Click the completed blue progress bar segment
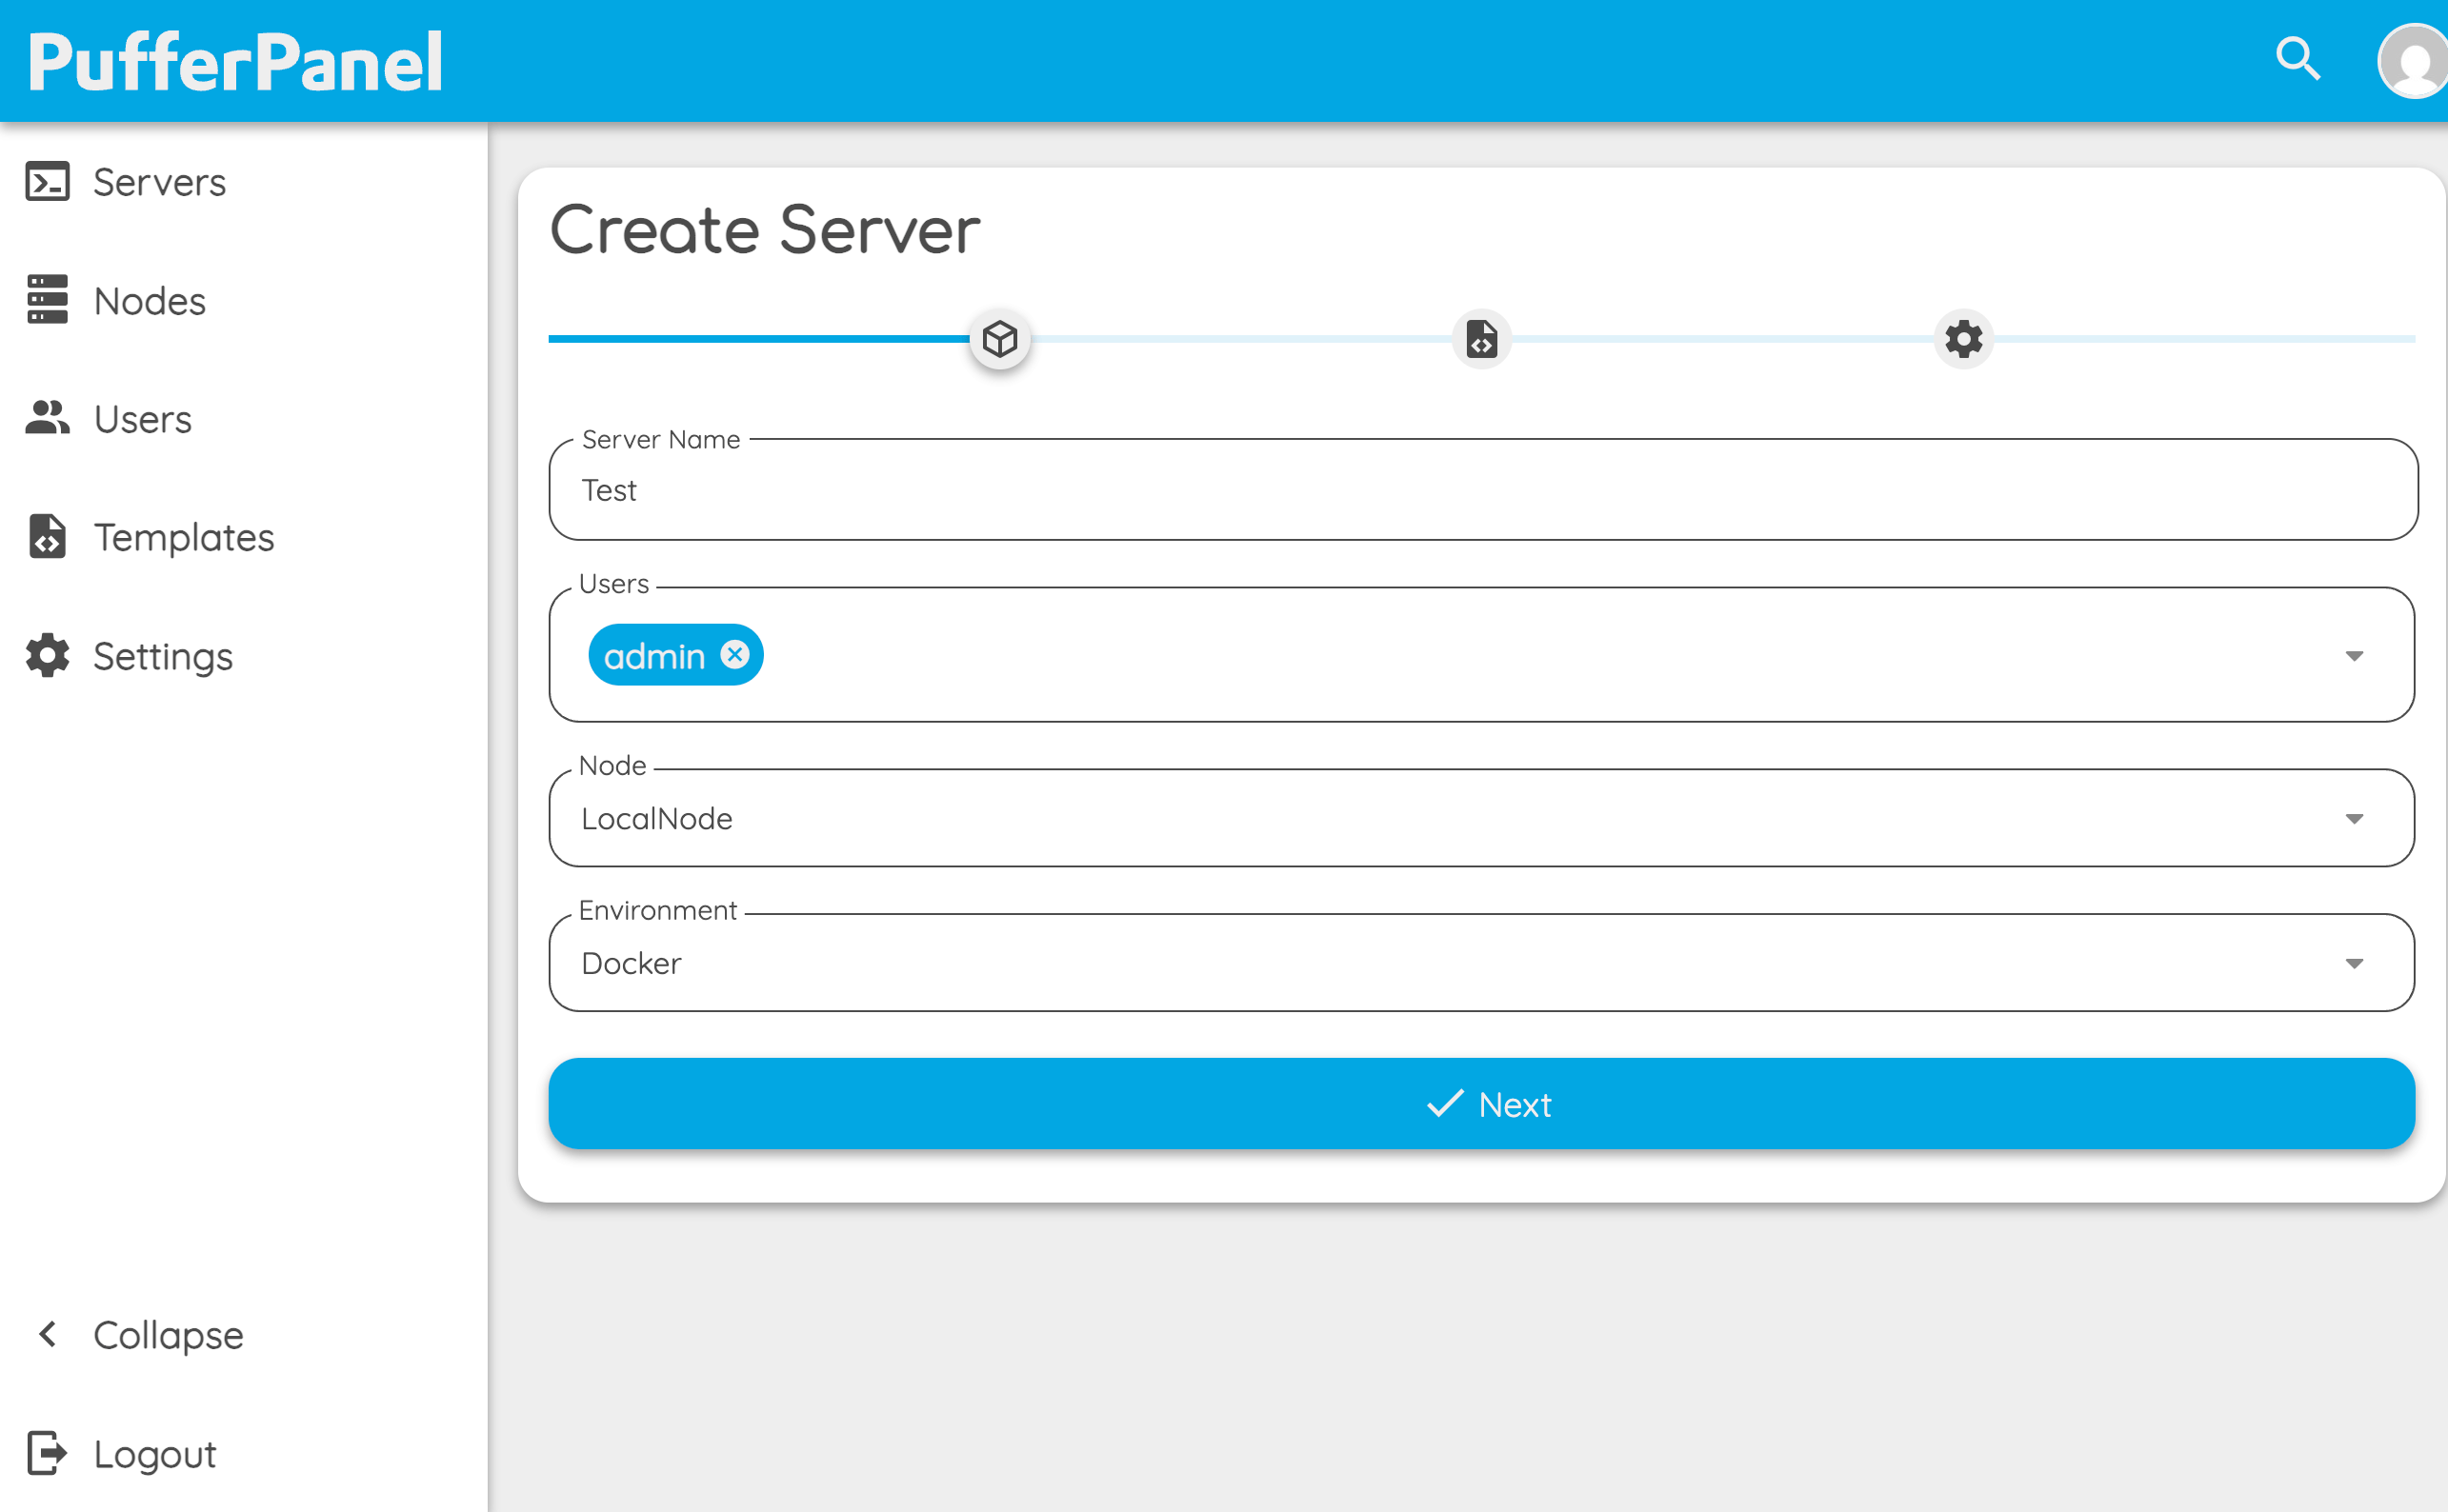The height and width of the screenshot is (1512, 2448). (758, 339)
